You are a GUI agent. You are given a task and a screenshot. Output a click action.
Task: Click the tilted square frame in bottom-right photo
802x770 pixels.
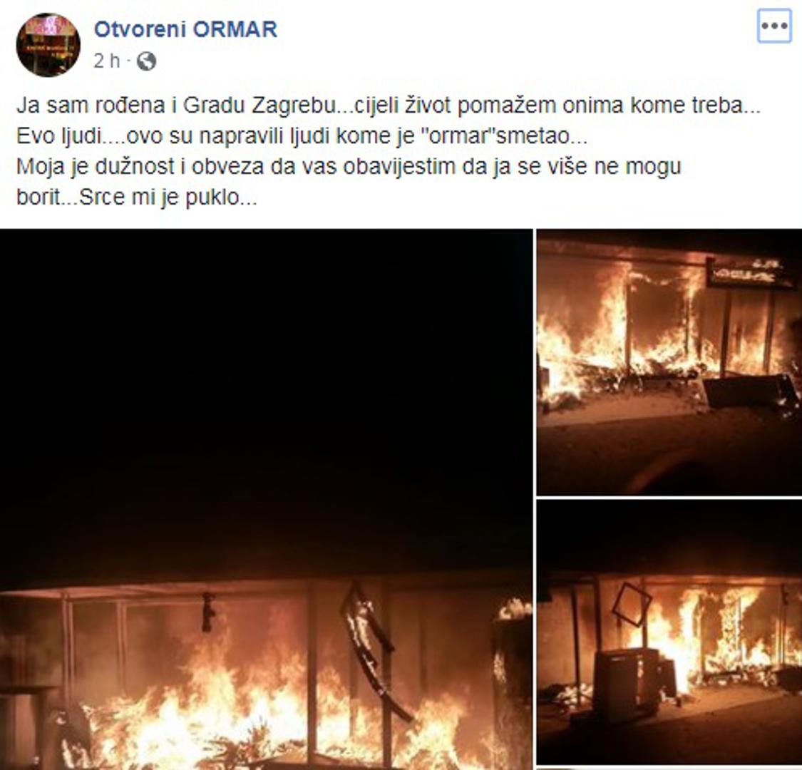point(631,604)
